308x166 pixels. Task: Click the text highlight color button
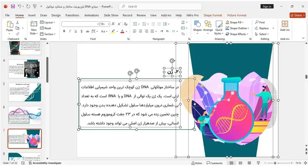(x=113, y=31)
